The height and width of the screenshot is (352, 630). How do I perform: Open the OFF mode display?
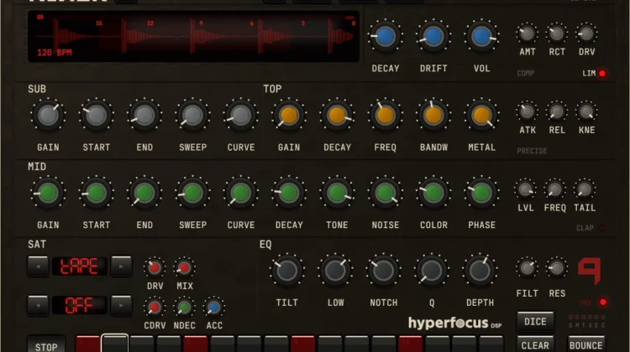tap(80, 306)
